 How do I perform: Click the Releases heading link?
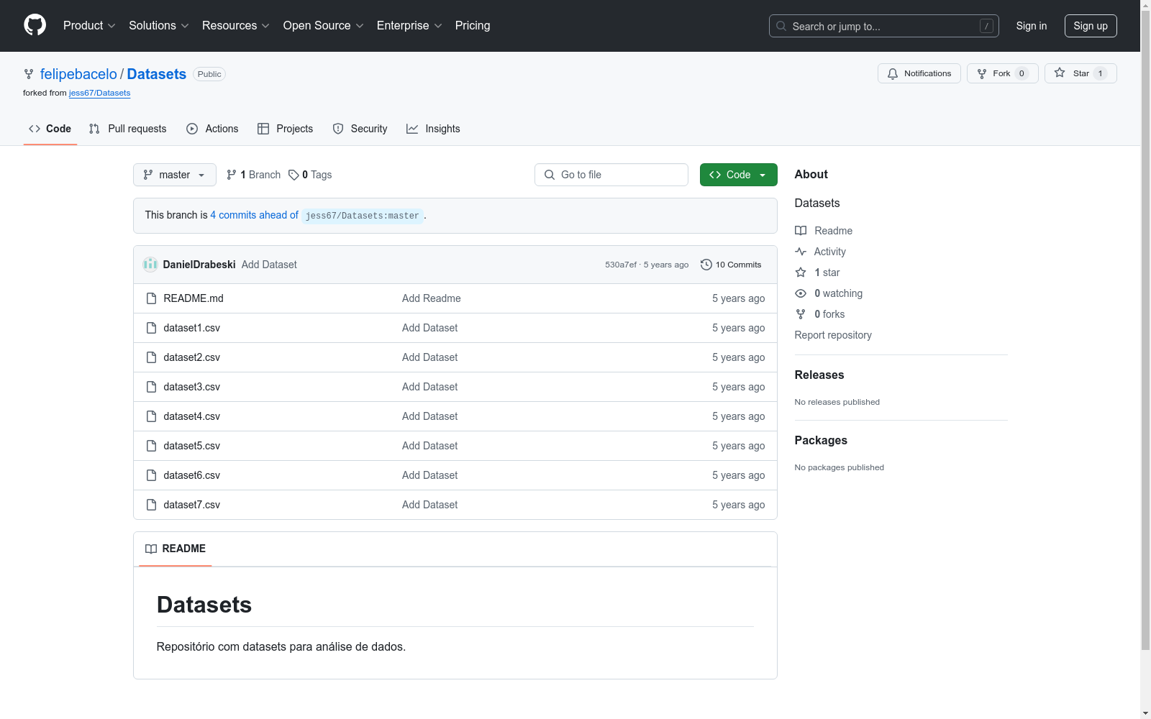tap(819, 375)
